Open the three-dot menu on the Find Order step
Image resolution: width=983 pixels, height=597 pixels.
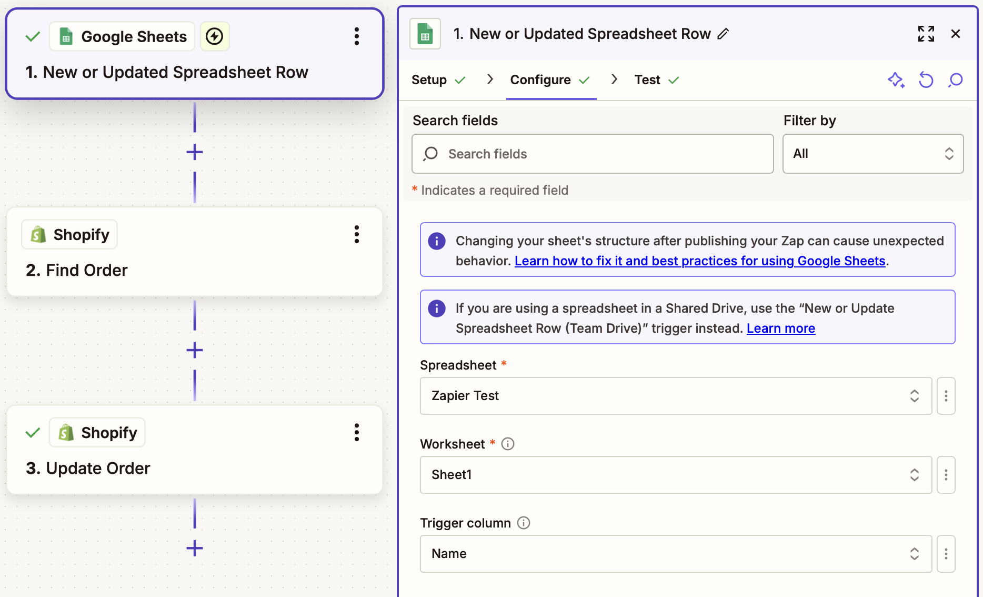(x=357, y=234)
